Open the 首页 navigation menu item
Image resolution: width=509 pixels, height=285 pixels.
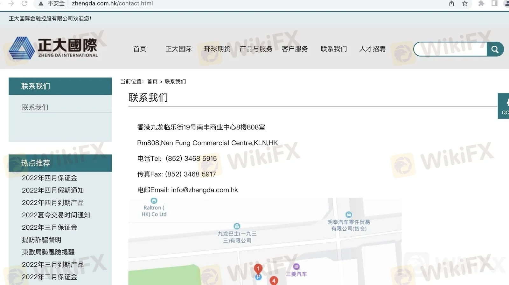[140, 49]
